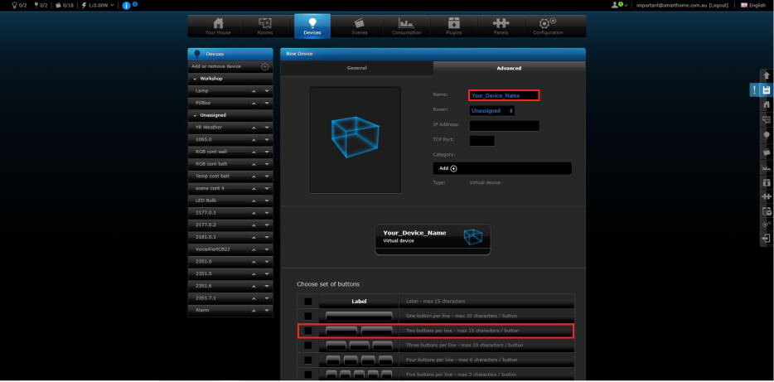Tick the Five buttons per line checkbox
The image size is (774, 382).
click(x=308, y=374)
